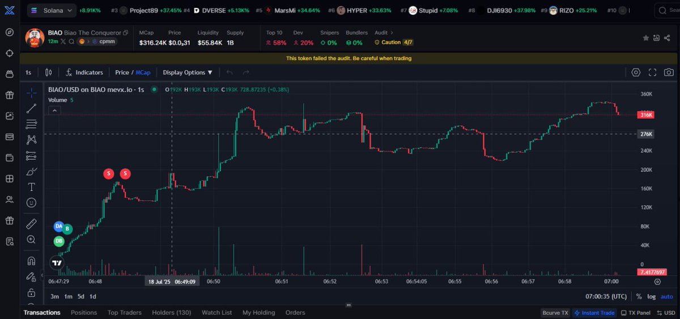680x319 pixels.
Task: Open the Holders (130) tab
Action: [172, 312]
